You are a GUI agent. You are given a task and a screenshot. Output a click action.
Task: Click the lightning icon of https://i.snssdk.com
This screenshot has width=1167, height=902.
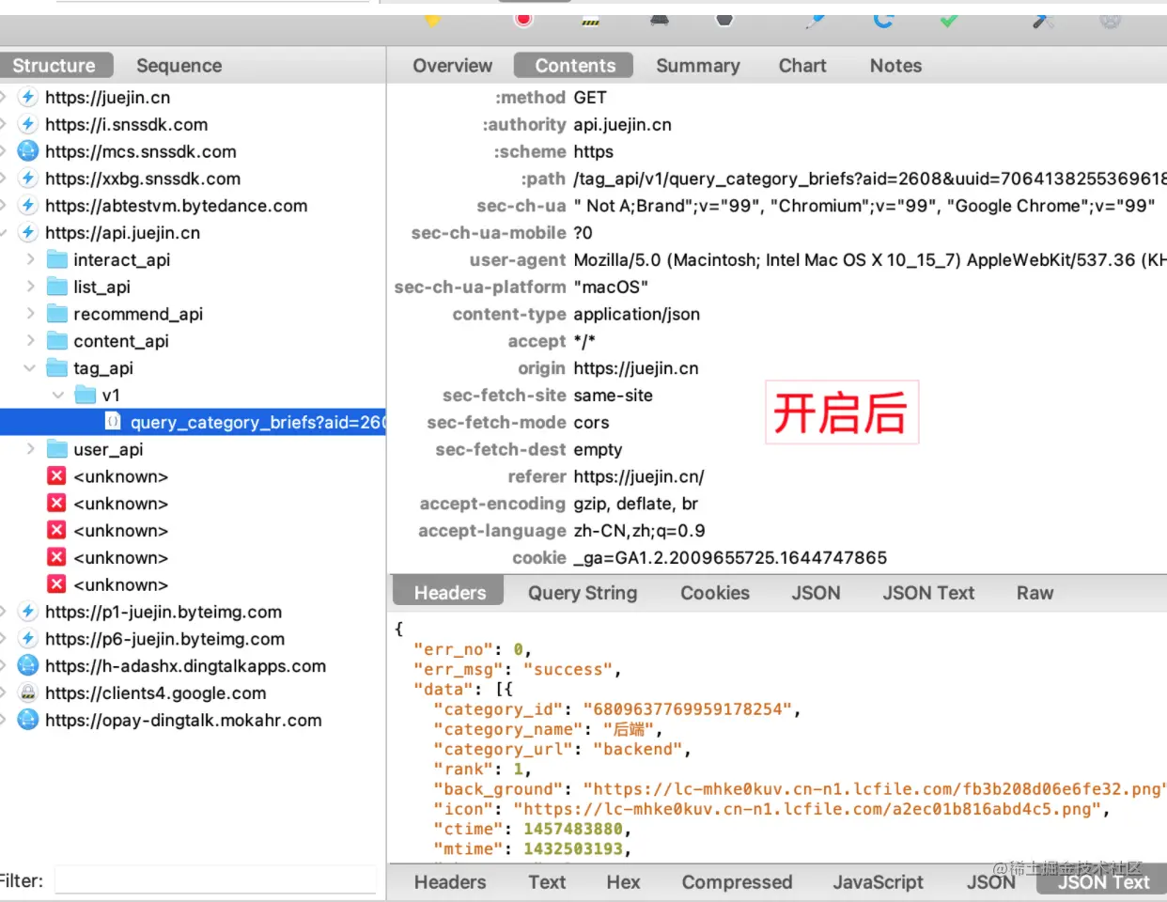point(28,124)
